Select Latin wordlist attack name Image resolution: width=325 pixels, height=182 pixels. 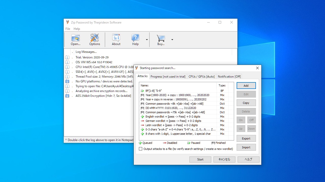[x=172, y=125]
